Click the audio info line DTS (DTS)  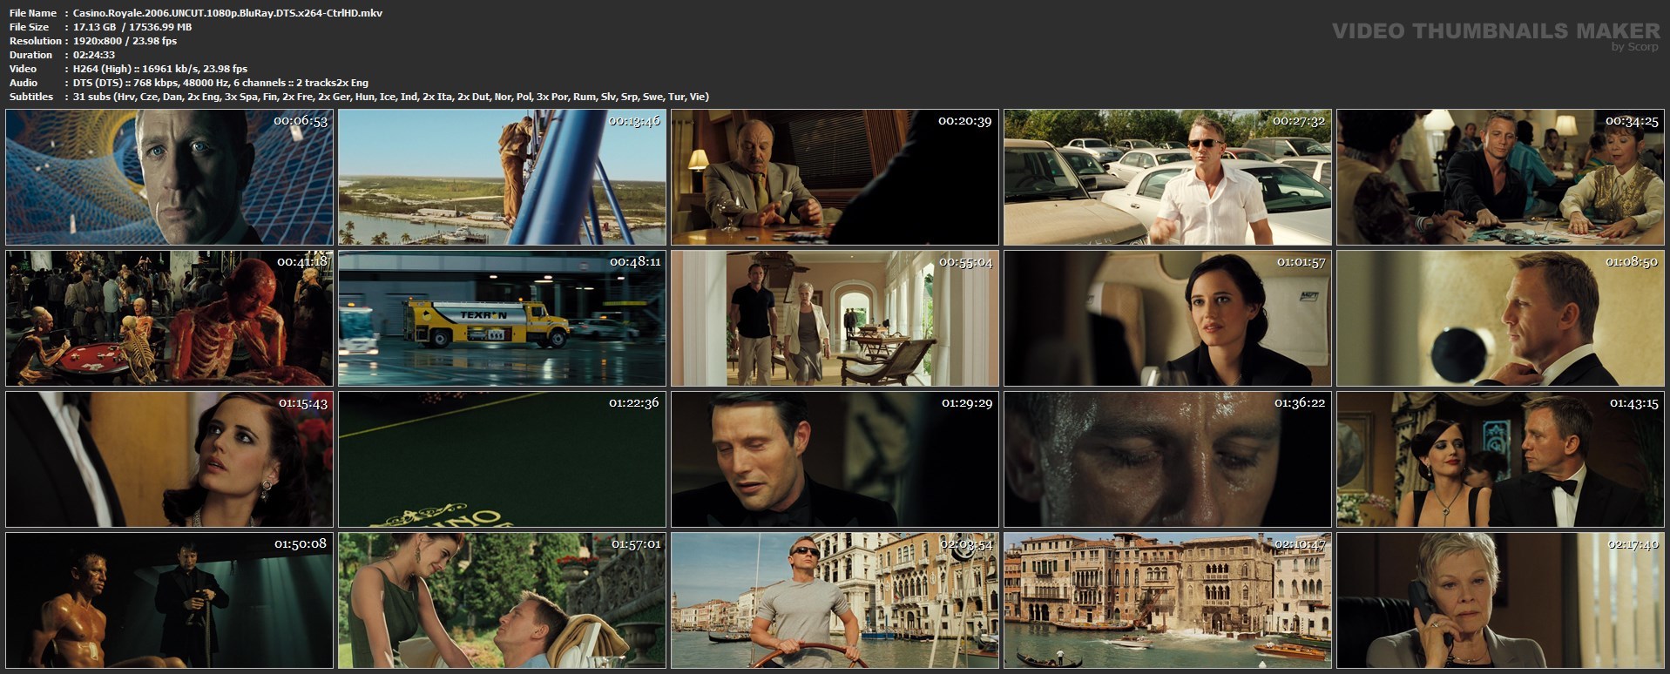(221, 83)
